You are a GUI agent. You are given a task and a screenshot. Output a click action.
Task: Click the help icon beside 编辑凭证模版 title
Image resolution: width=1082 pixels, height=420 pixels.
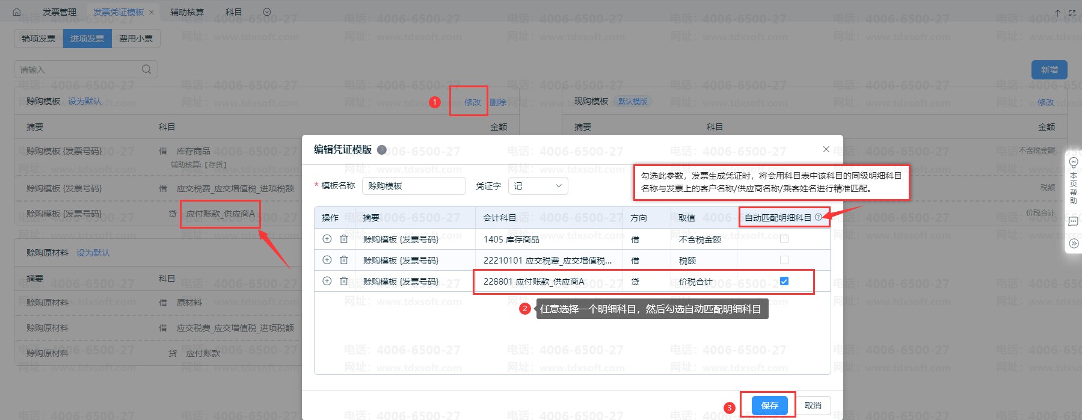pyautogui.click(x=382, y=150)
